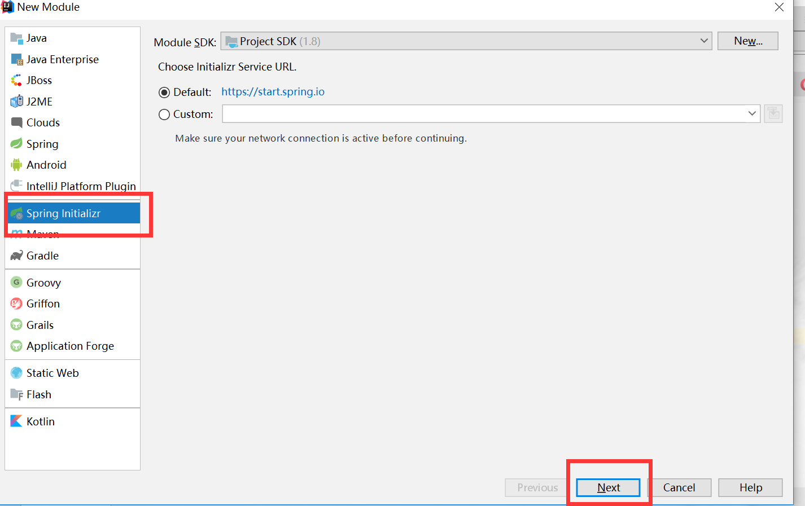The width and height of the screenshot is (805, 506).
Task: Click the Griffon icon
Action: click(16, 303)
